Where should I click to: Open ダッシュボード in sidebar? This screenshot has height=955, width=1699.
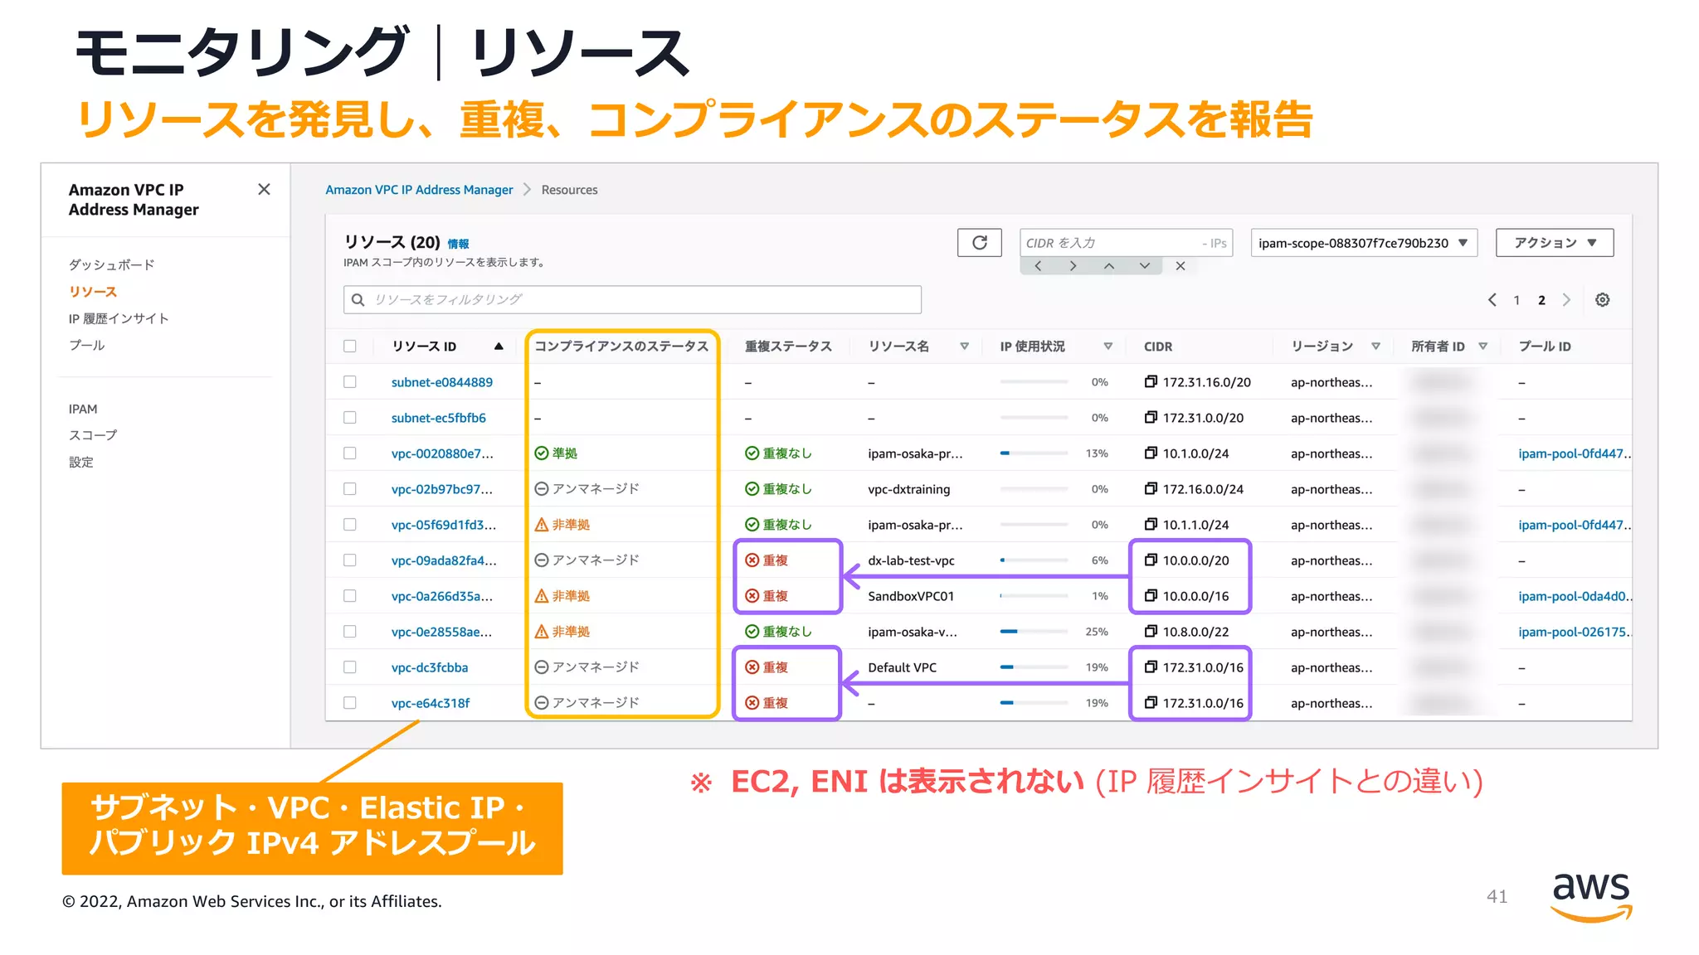[x=111, y=264]
